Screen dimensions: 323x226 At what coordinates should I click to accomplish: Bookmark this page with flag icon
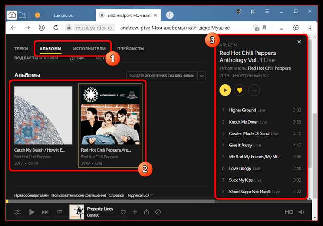(x=264, y=28)
